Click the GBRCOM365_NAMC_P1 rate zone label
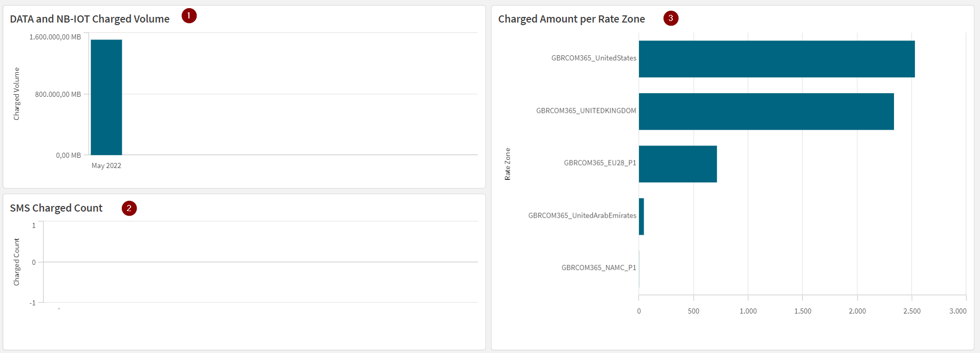Screen dimensions: 980x353 [599, 268]
